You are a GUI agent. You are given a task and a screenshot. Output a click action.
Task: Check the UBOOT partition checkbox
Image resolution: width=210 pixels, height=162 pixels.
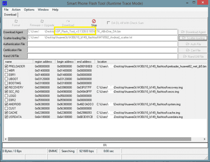tap(6, 79)
